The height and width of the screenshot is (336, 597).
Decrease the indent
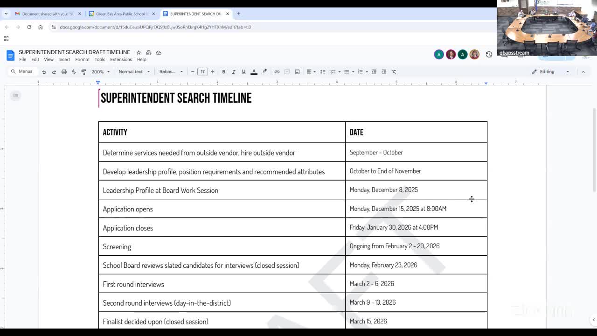(374, 72)
